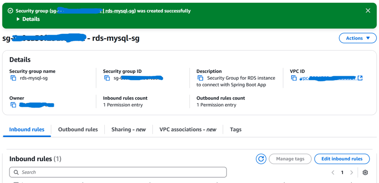Select the 'Security Group for RDS instance' description
Image resolution: width=379 pixels, height=183 pixels.
236,82
